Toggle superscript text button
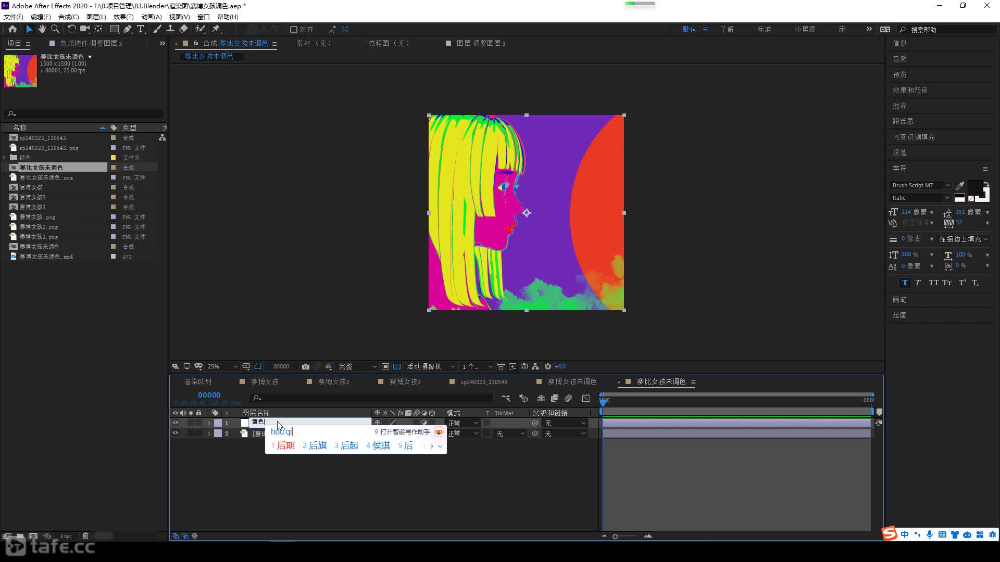The height and width of the screenshot is (562, 1000). [x=962, y=283]
